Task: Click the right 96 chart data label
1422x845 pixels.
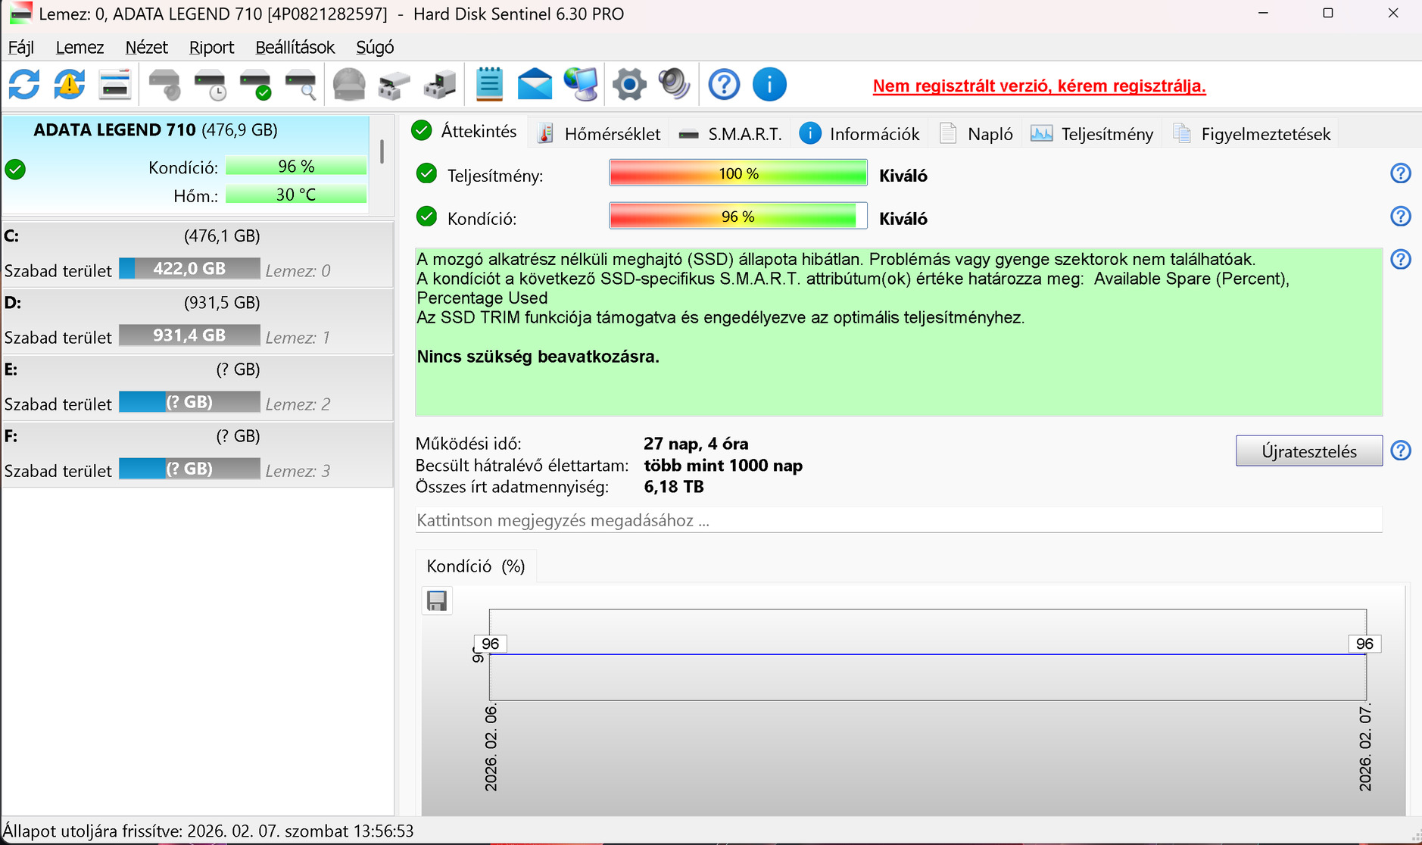Action: (1364, 644)
